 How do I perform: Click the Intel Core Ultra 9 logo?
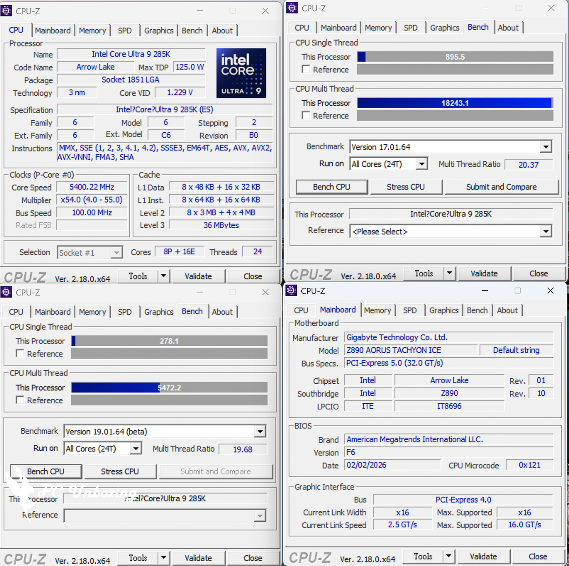tap(241, 73)
